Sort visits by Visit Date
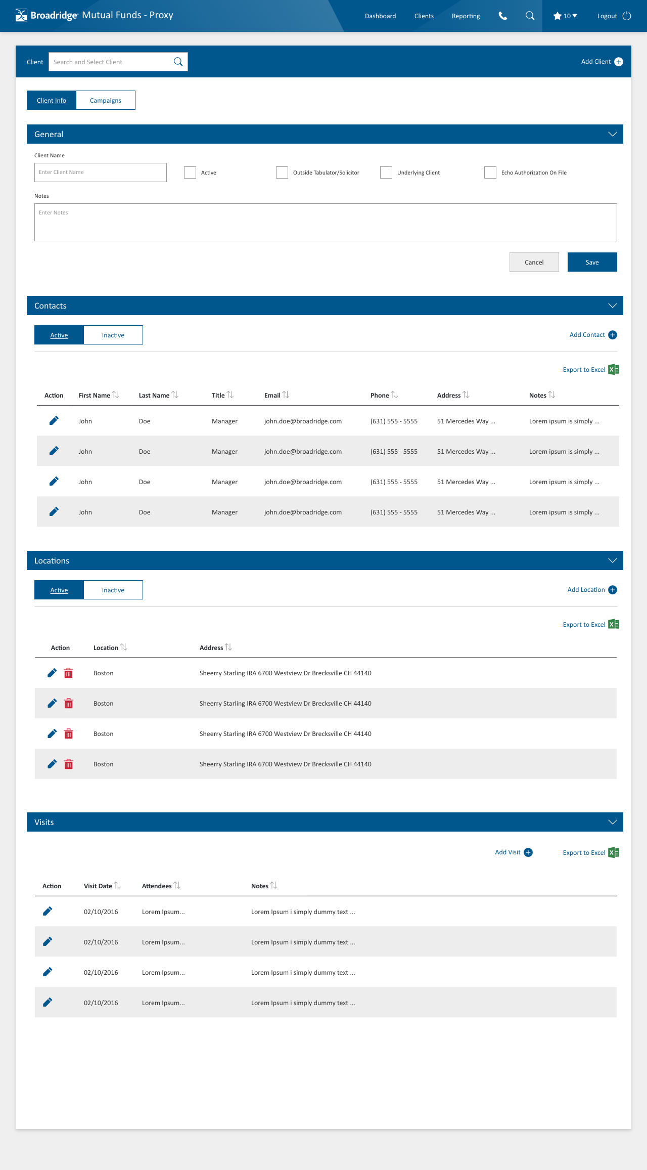This screenshot has height=1170, width=647. tap(117, 885)
